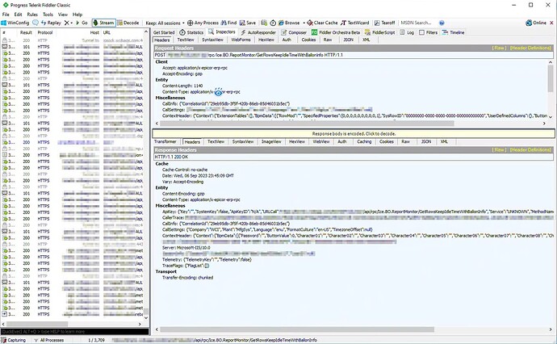Click response headers horizontal scrollbar
Viewport: 557px width, 344px height.
click(x=297, y=329)
